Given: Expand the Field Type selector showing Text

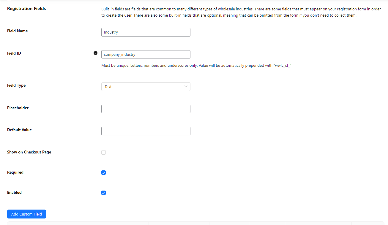Looking at the screenshot, I should (x=146, y=87).
